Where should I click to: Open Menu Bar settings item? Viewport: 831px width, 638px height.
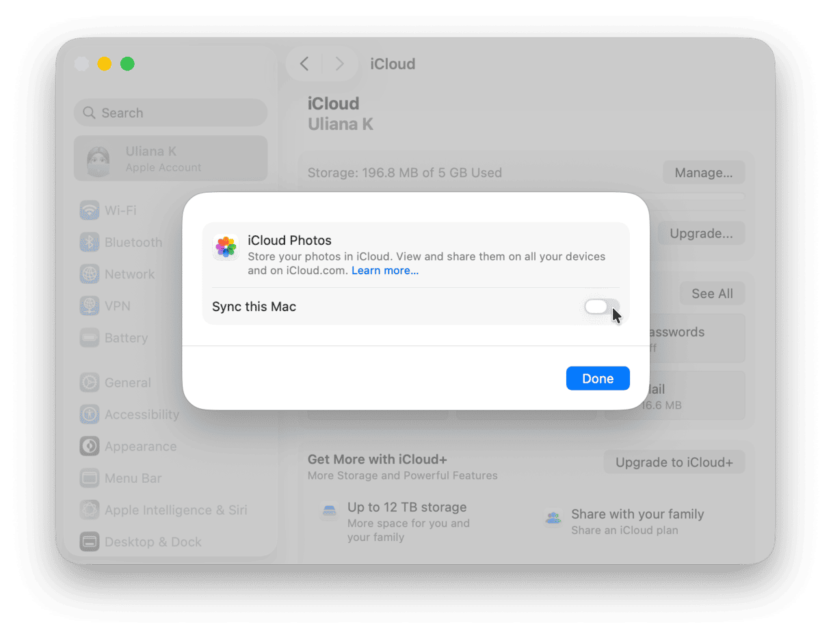(x=133, y=478)
